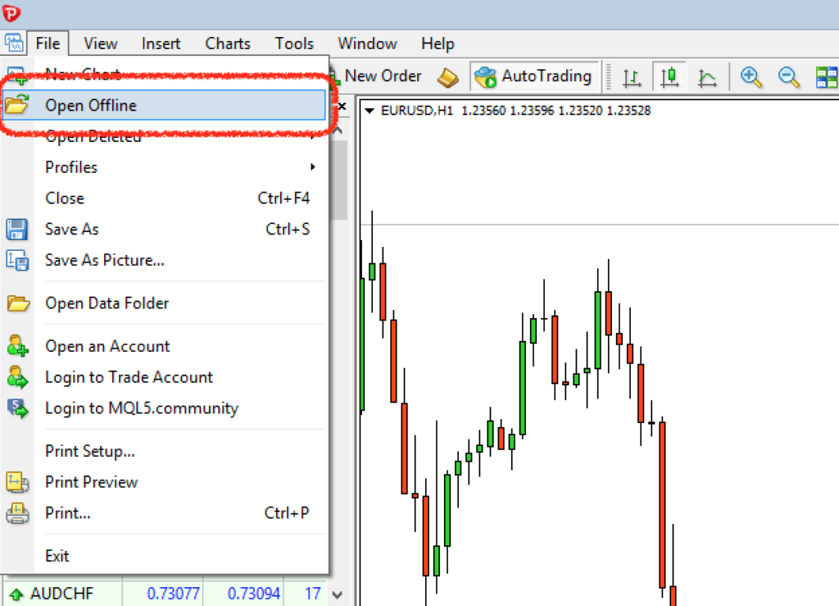Image resolution: width=839 pixels, height=606 pixels.
Task: Switch to candlestick chart mode icon
Action: pos(669,77)
